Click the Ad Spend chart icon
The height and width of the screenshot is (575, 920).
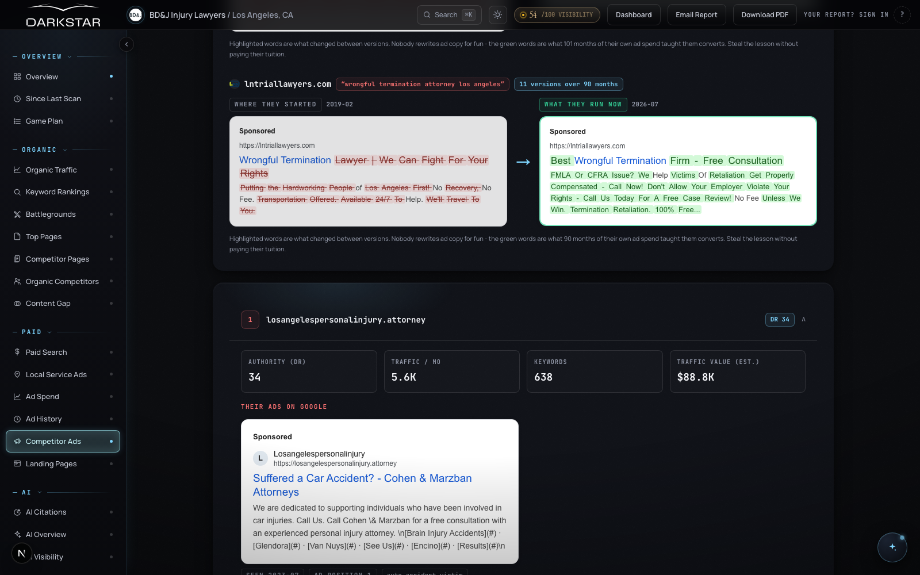(x=17, y=397)
